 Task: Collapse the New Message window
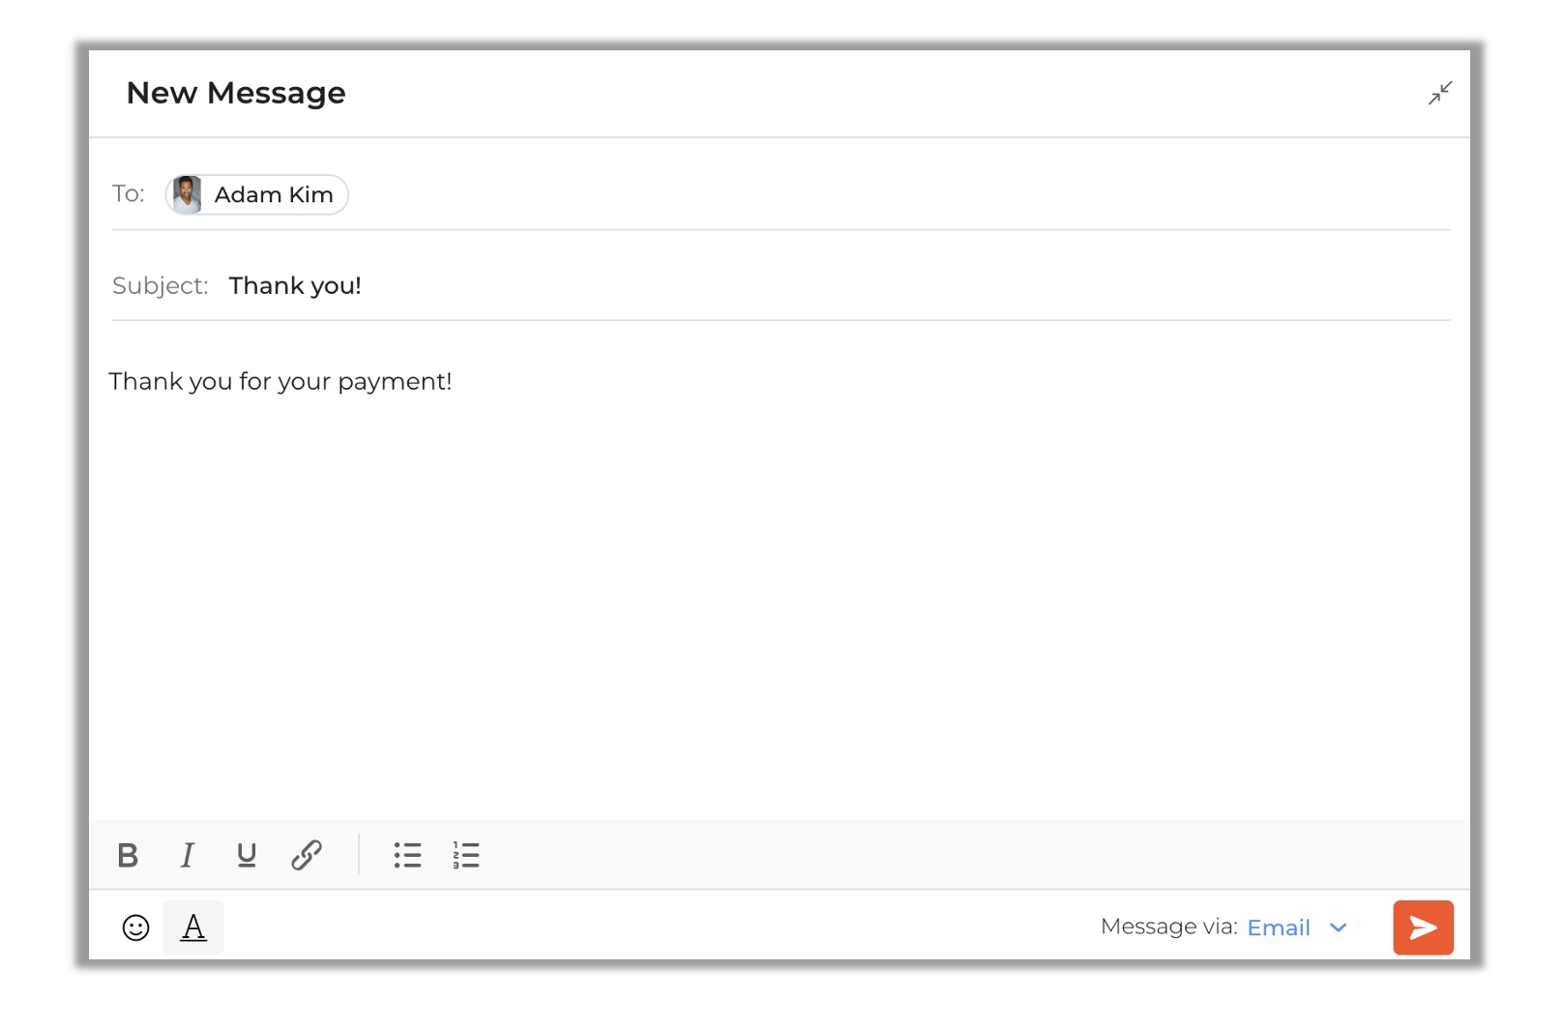click(x=1440, y=93)
